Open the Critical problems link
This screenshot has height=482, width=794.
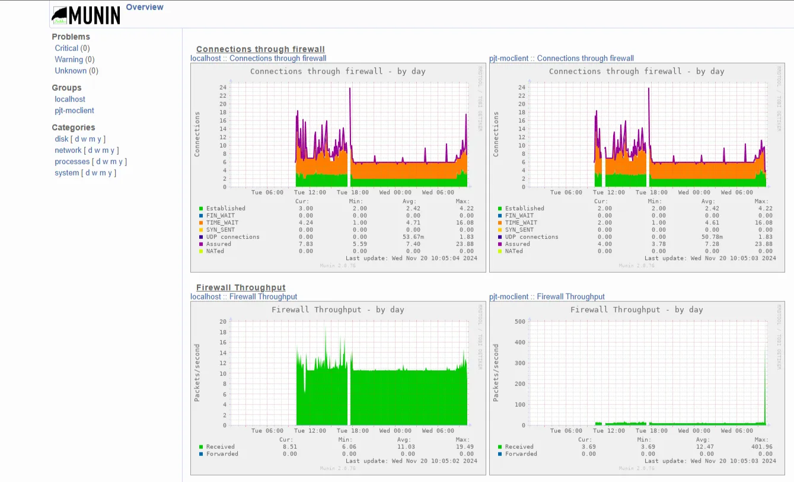coord(66,48)
